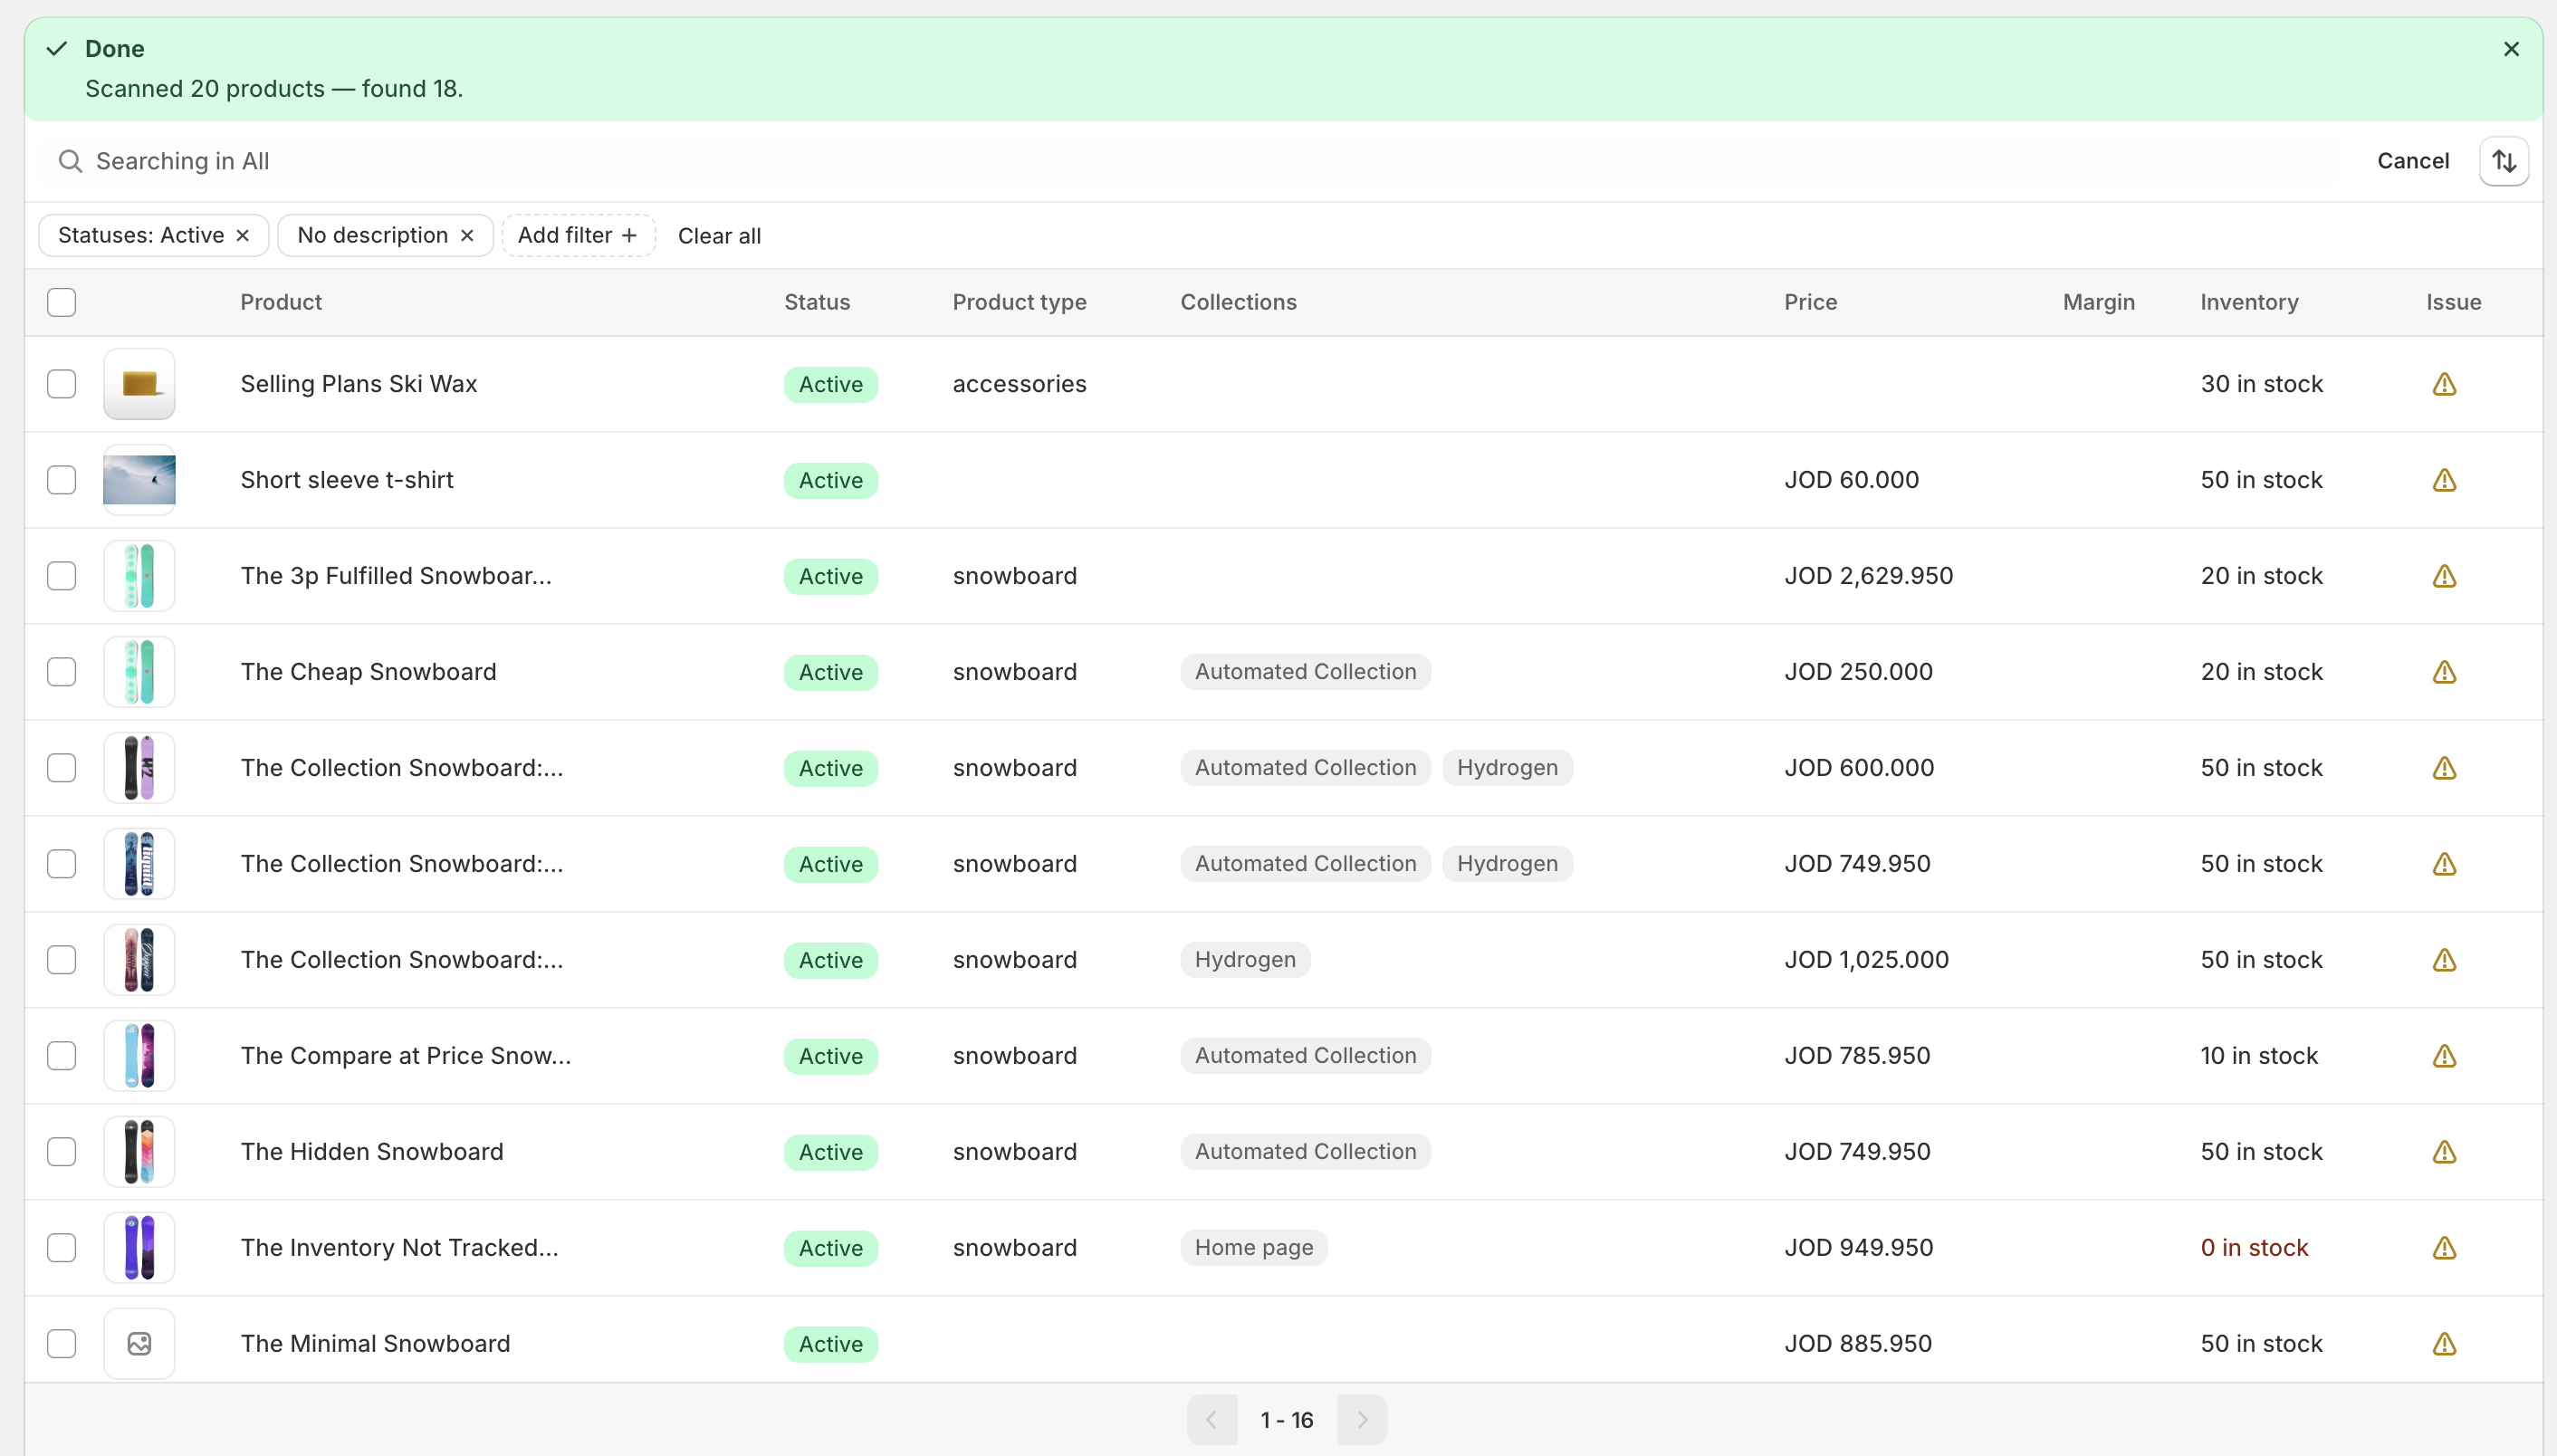Open the No description filter options
Image resolution: width=2557 pixels, height=1456 pixels.
372,236
